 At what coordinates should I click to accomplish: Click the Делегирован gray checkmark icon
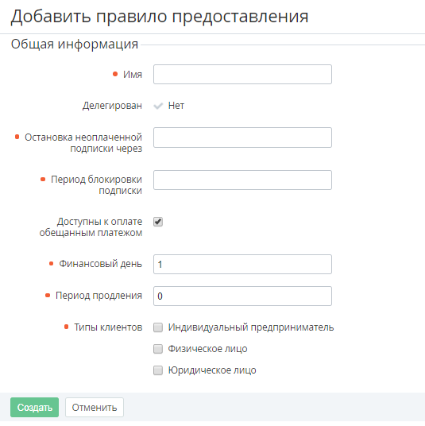158,106
